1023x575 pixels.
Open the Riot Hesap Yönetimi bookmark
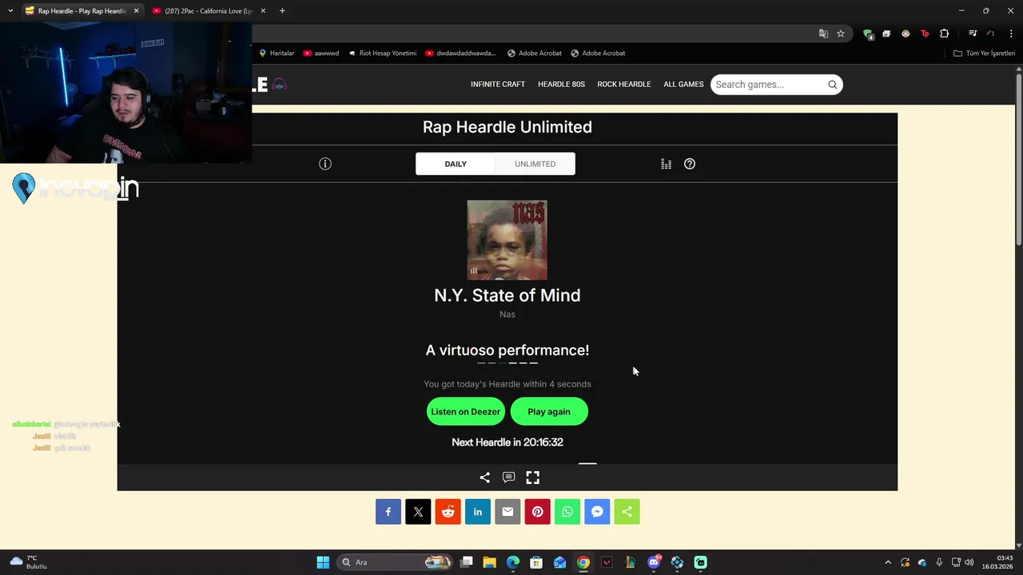click(382, 54)
